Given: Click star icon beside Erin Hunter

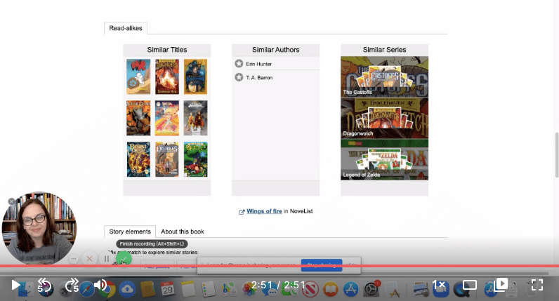Looking at the screenshot, I should click(x=239, y=64).
